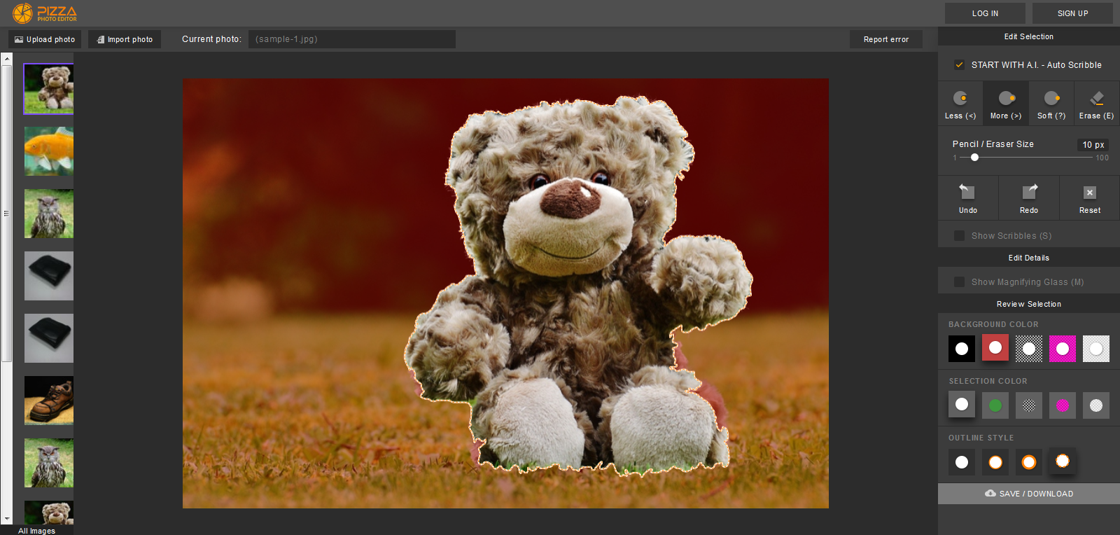Viewport: 1120px width, 535px height.
Task: Select thick orange outline style
Action: point(1029,462)
